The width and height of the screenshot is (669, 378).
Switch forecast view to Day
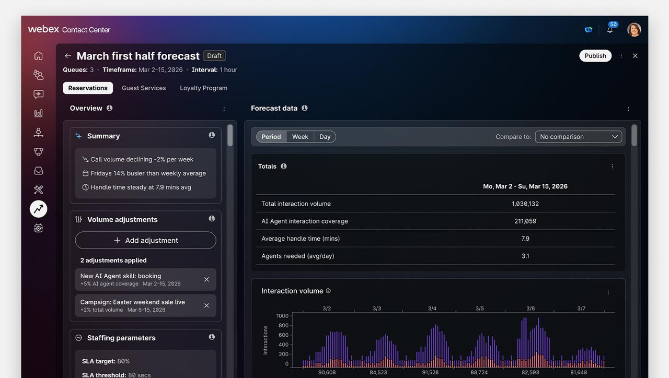click(x=325, y=137)
